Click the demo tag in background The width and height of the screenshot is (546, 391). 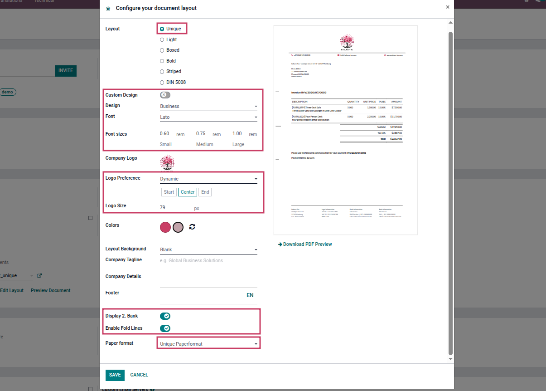(x=7, y=92)
